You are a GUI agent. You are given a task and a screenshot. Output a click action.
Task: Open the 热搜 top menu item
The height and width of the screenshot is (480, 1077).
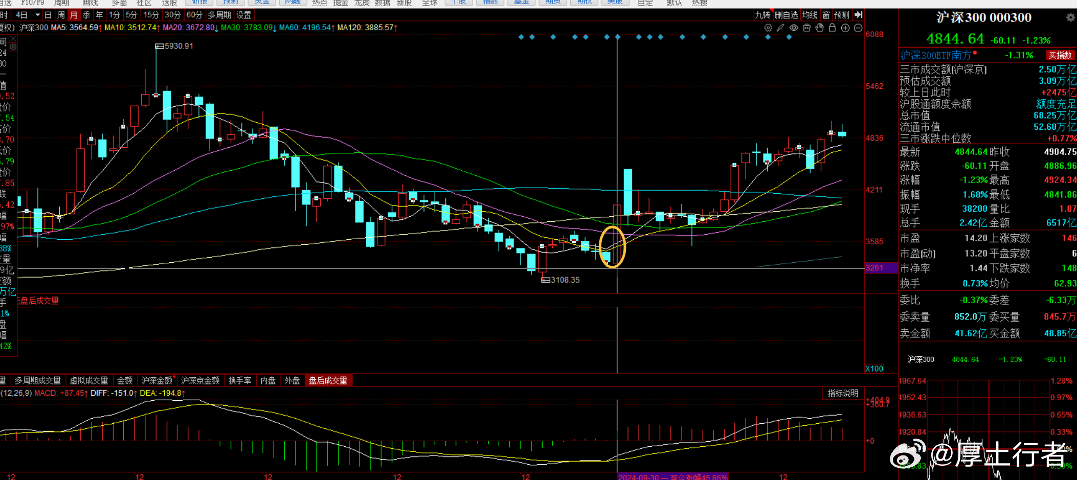(700, 3)
